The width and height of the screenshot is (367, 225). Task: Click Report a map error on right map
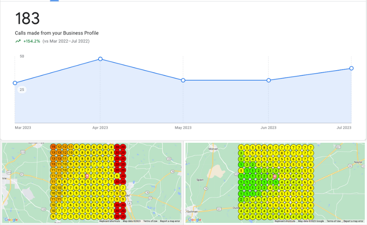tap(353, 221)
